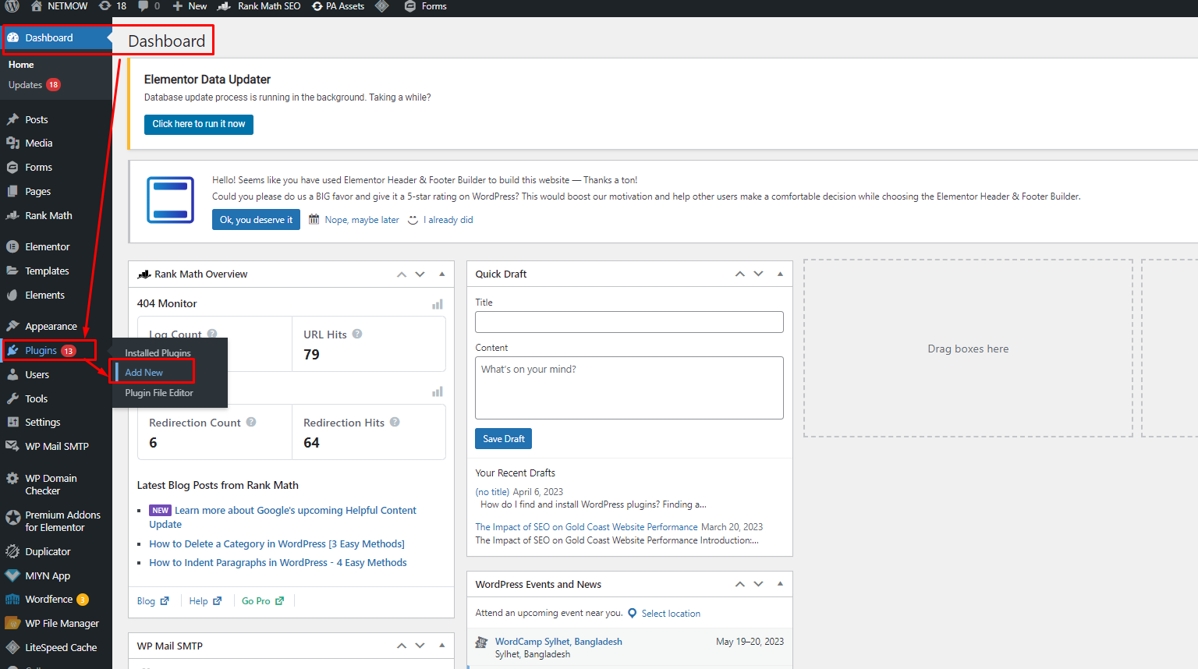Click the Redirection Hits help icon
This screenshot has height=669, width=1198.
pos(395,422)
